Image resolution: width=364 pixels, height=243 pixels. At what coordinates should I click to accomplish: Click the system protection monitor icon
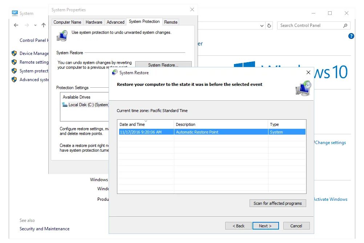(x=62, y=36)
